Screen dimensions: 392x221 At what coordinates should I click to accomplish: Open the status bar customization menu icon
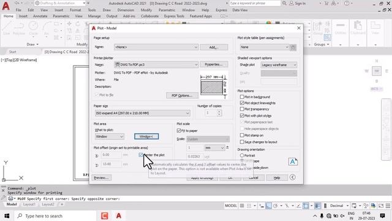(388, 206)
